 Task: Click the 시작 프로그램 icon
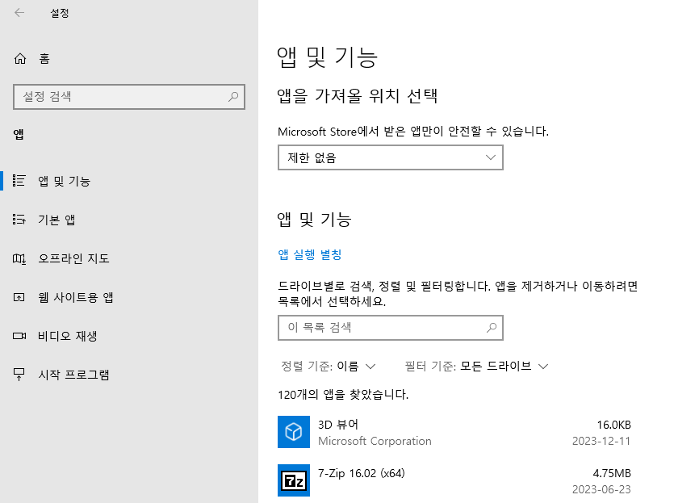pos(19,375)
